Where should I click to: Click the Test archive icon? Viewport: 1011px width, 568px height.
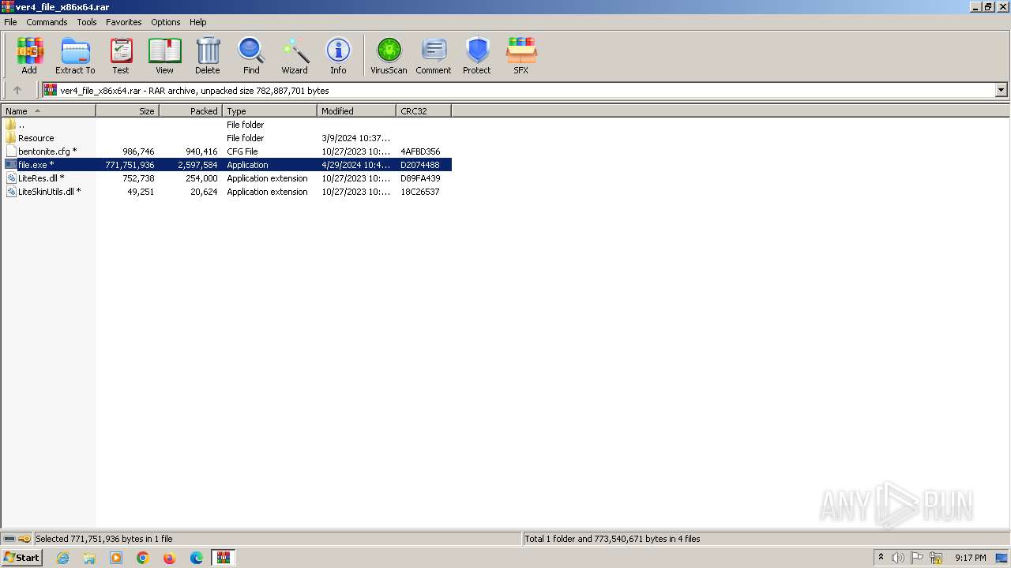pyautogui.click(x=121, y=55)
